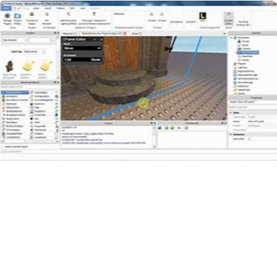
Task: Close the CFrame Editor floating panel
Action: 101,39
